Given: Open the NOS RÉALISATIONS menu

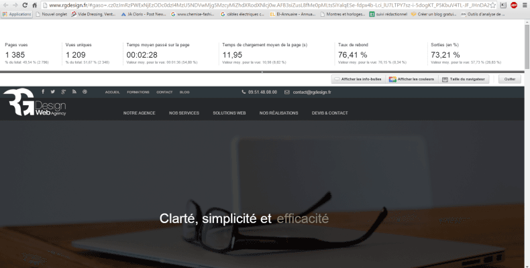Looking at the screenshot, I should [279, 113].
